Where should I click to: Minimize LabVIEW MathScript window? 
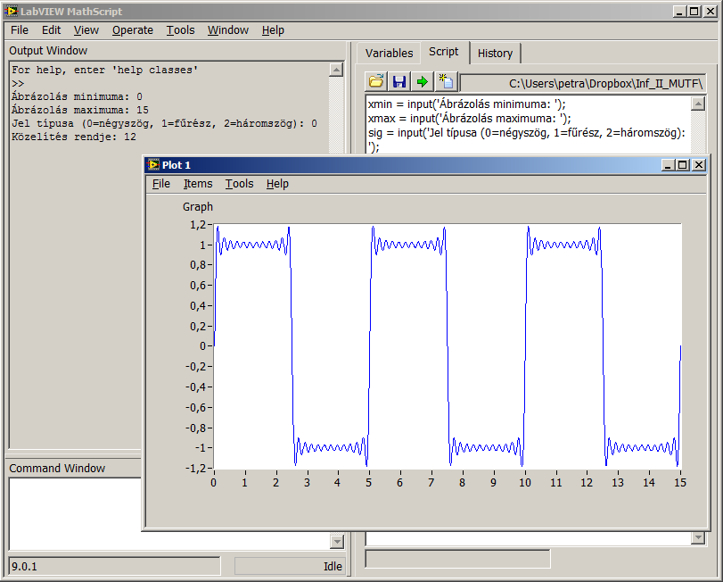(679, 12)
